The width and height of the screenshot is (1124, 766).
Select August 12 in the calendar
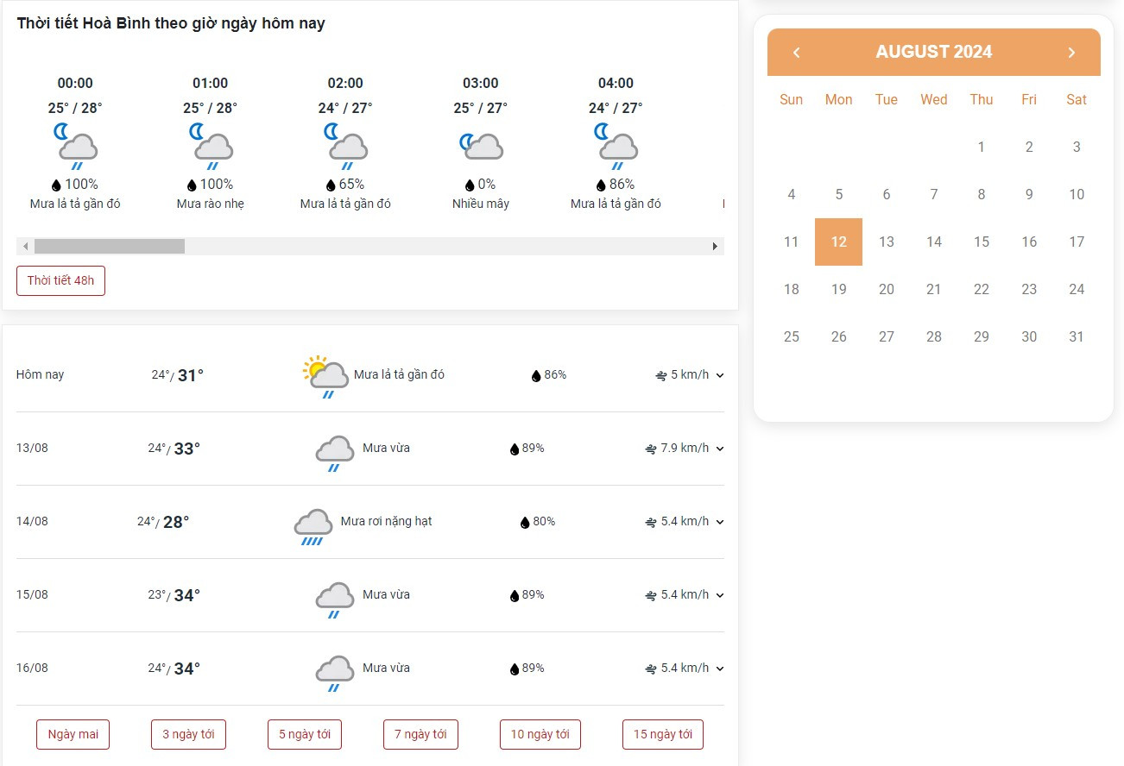point(838,242)
